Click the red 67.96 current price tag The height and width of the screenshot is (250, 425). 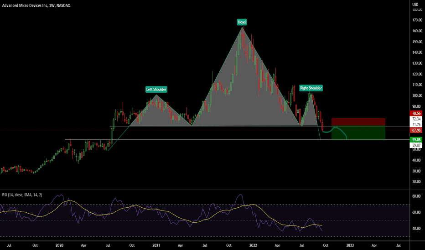416,130
